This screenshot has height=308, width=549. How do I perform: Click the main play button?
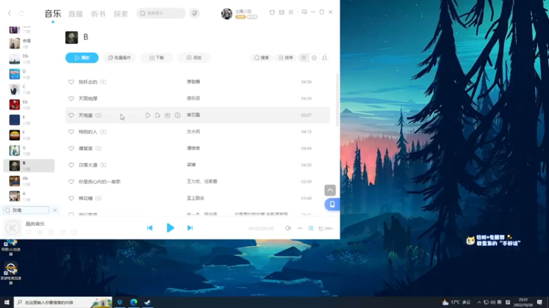point(170,228)
